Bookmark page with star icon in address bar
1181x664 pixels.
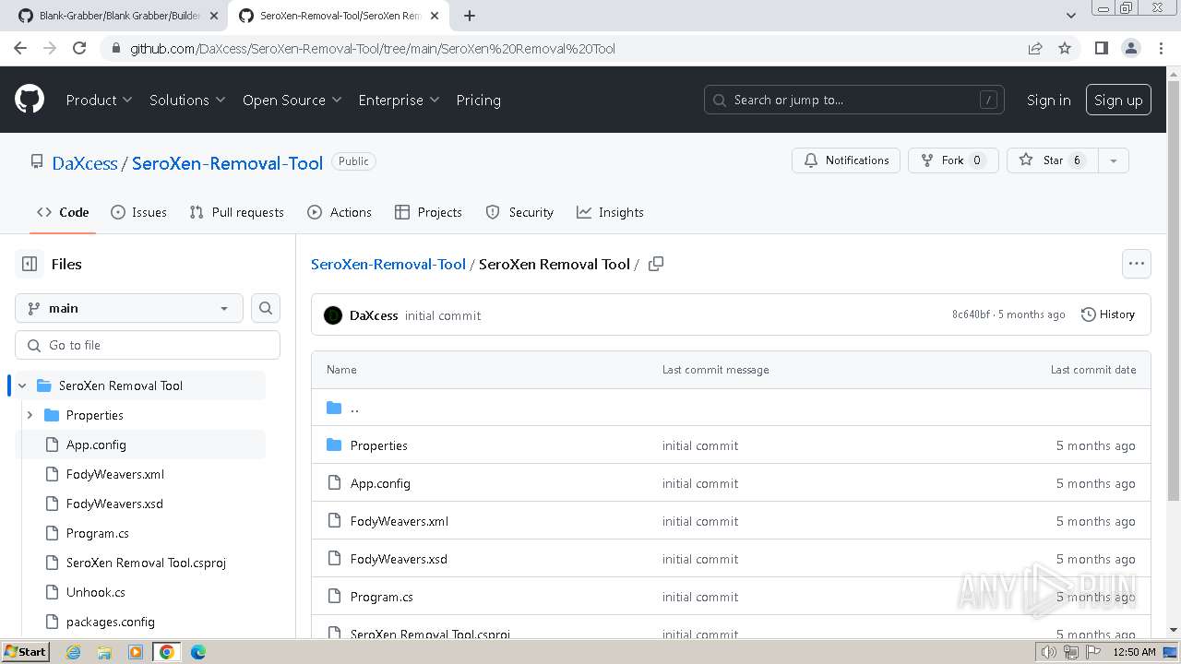pos(1065,48)
